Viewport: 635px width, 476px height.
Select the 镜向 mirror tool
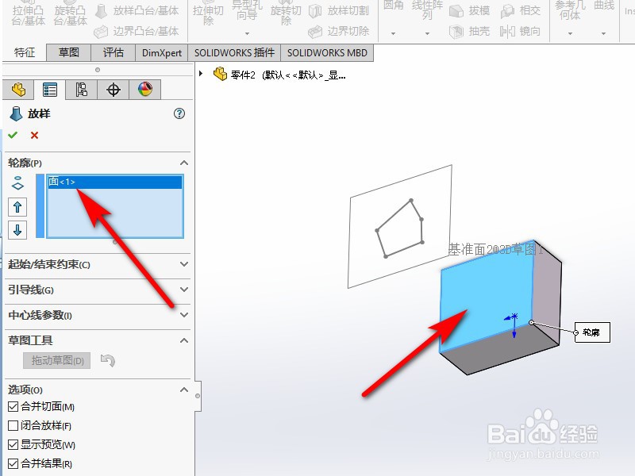point(521,31)
